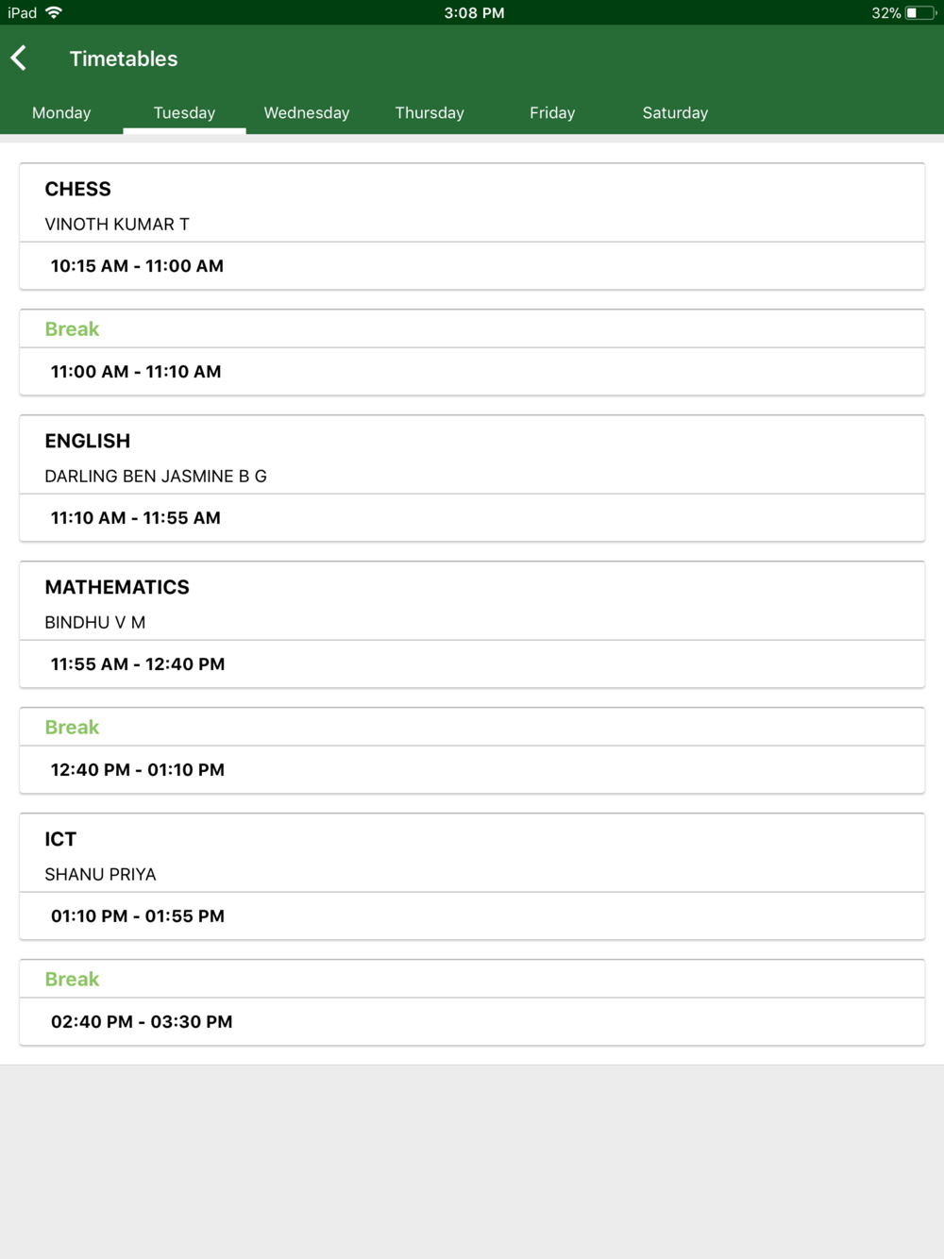The image size is (944, 1259).
Task: Open the Friday tab
Action: [552, 112]
